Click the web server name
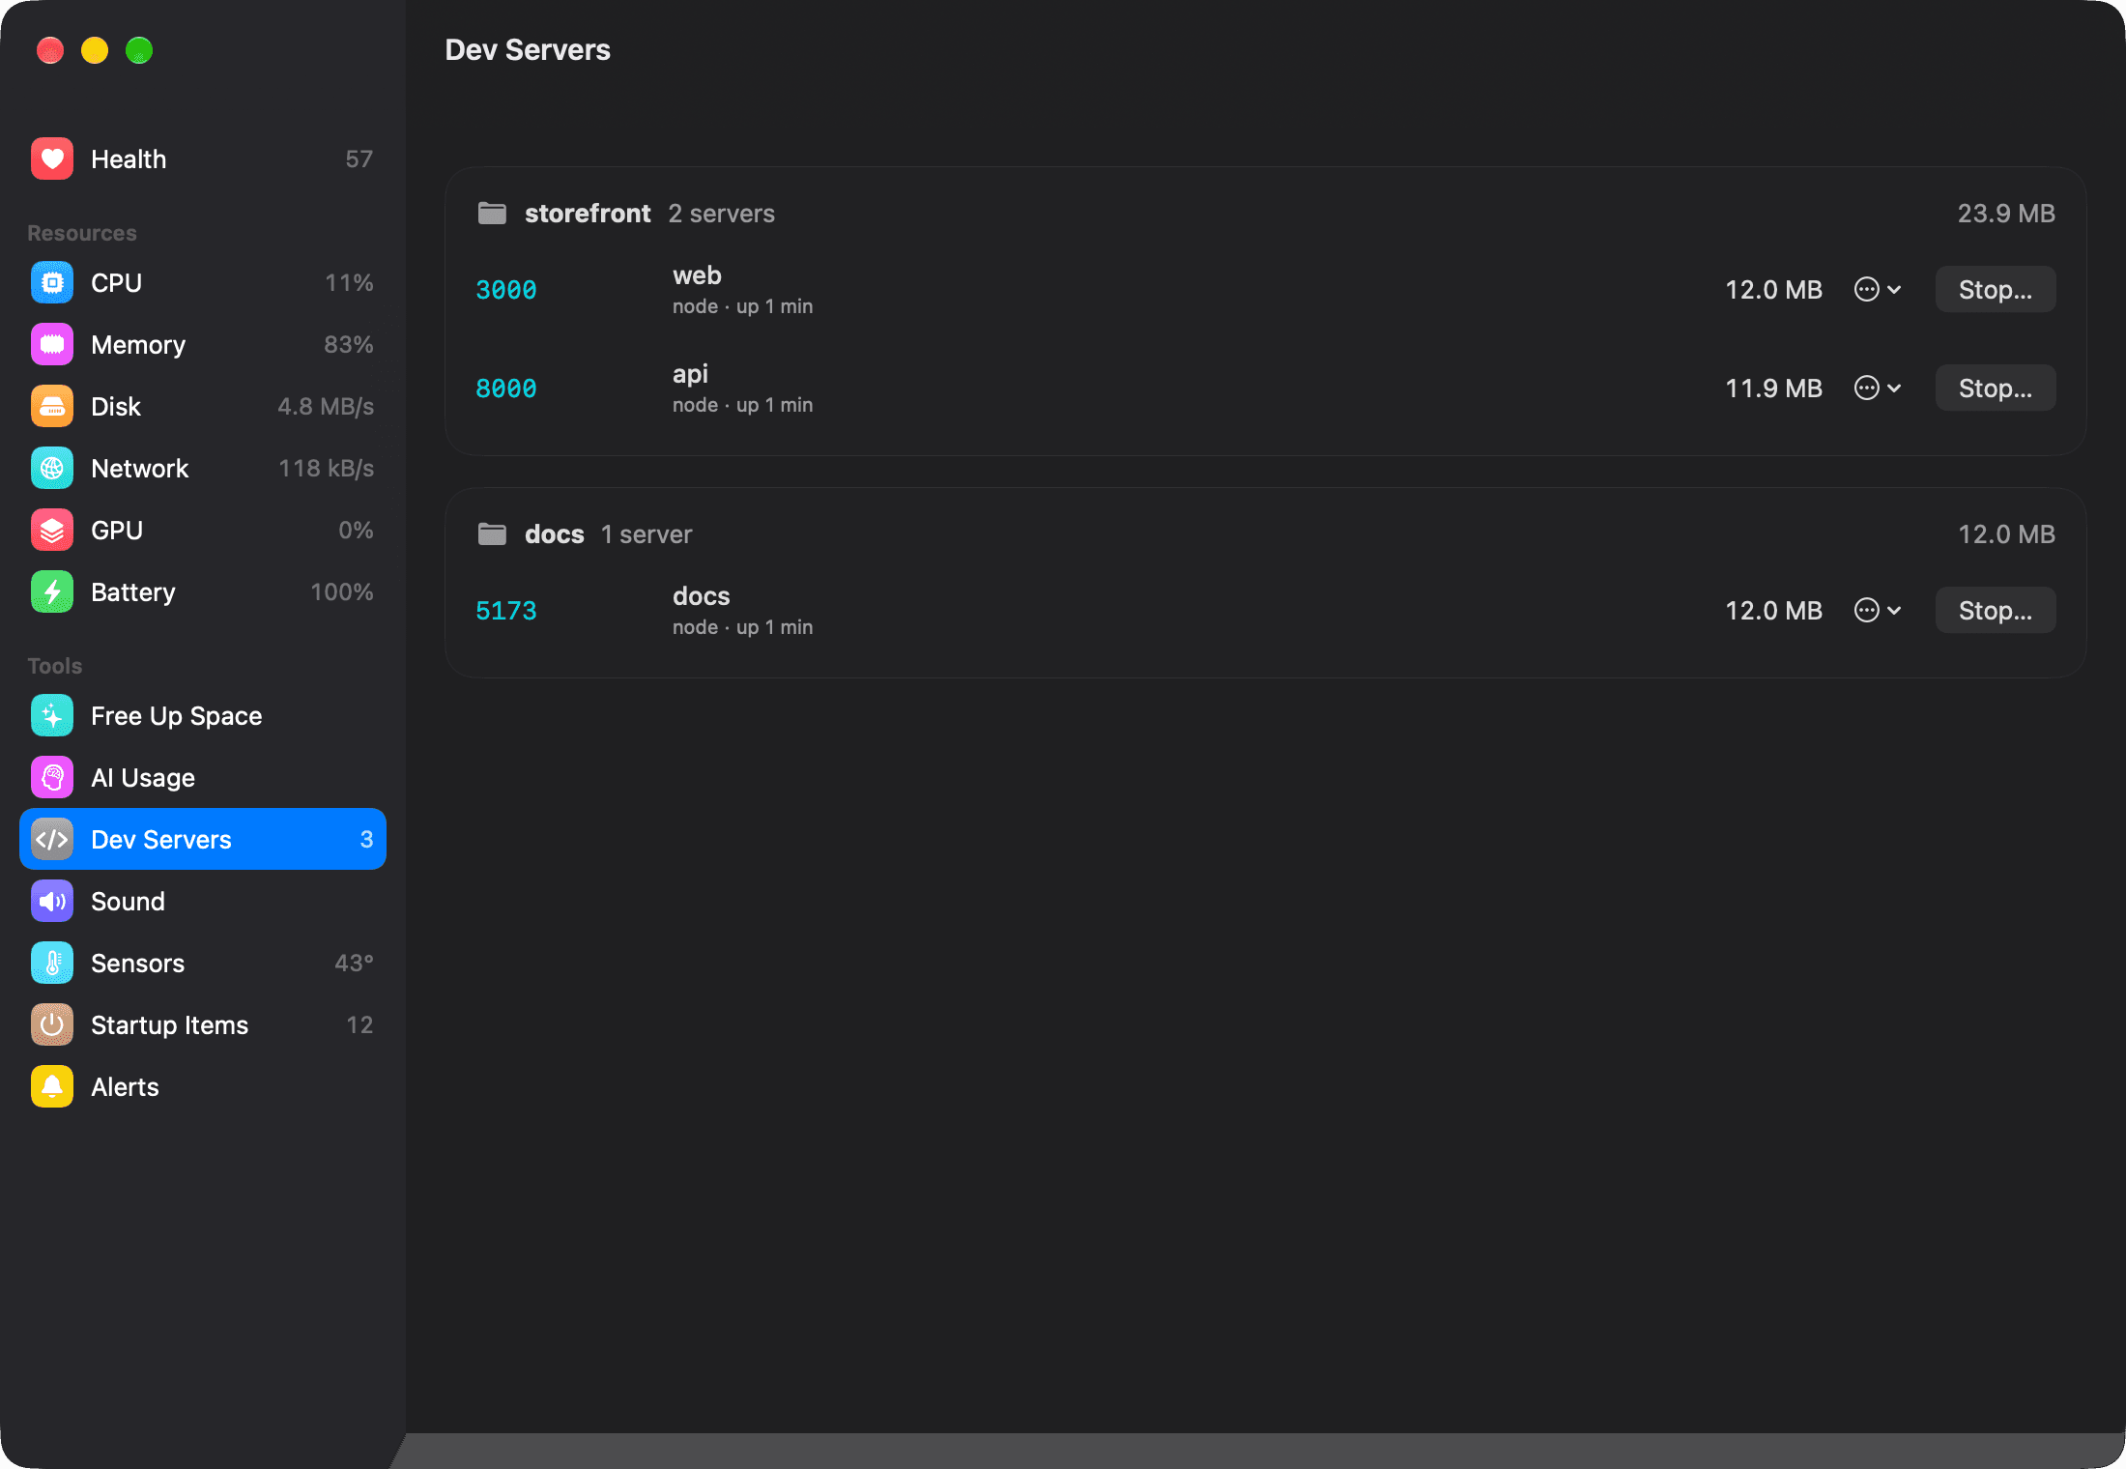Screen dimensions: 2126x1469 click(x=697, y=275)
